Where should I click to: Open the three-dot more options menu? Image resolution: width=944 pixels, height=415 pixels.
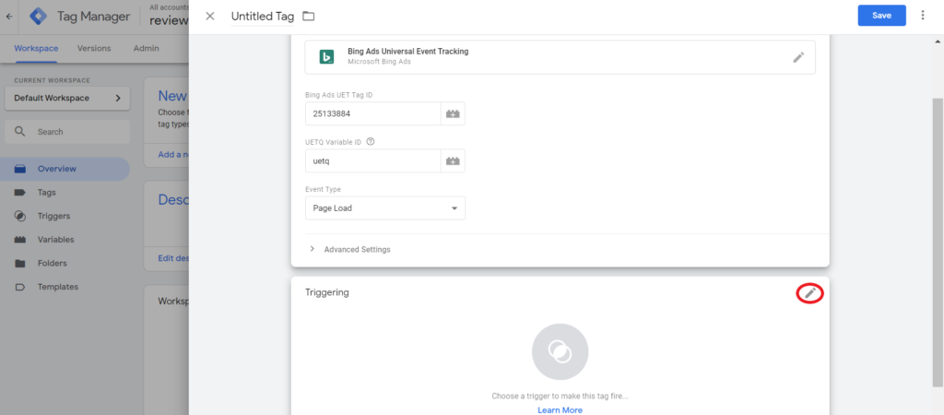click(x=923, y=16)
